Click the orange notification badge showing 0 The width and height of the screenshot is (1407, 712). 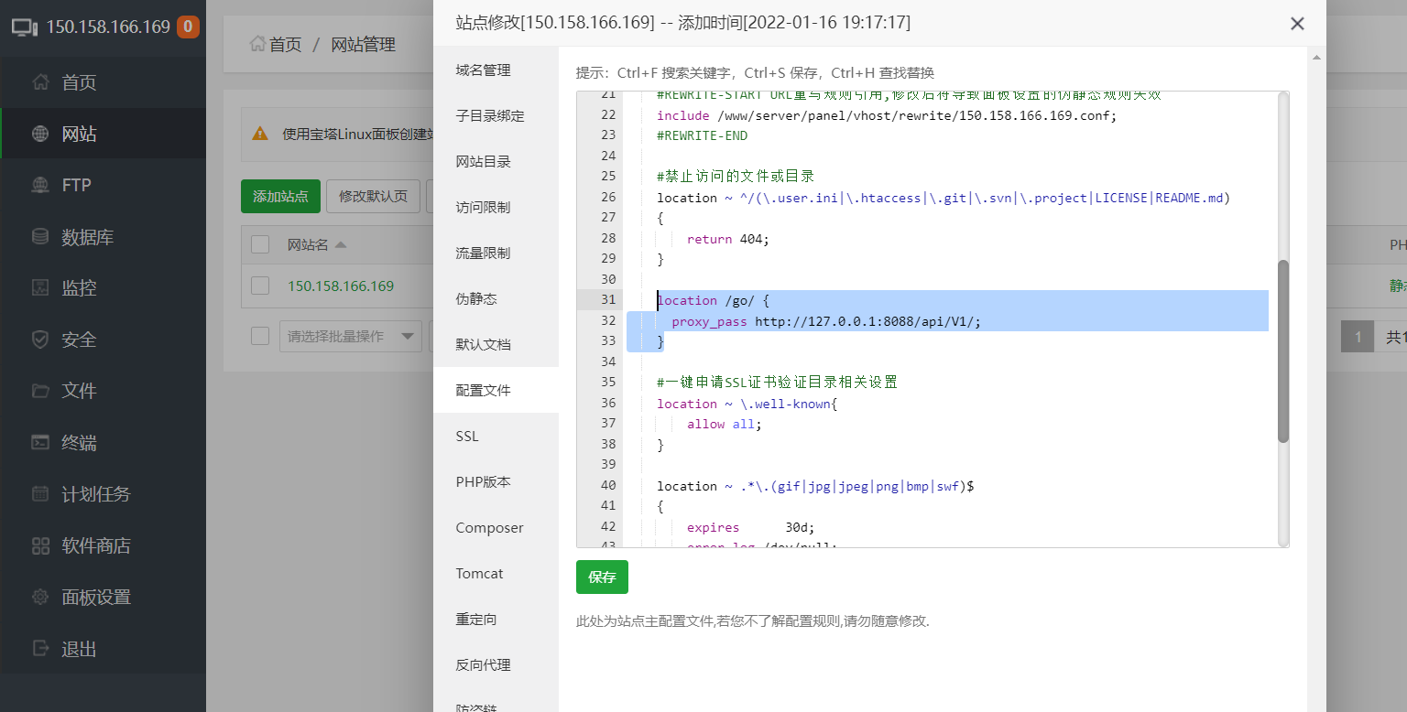point(188,27)
